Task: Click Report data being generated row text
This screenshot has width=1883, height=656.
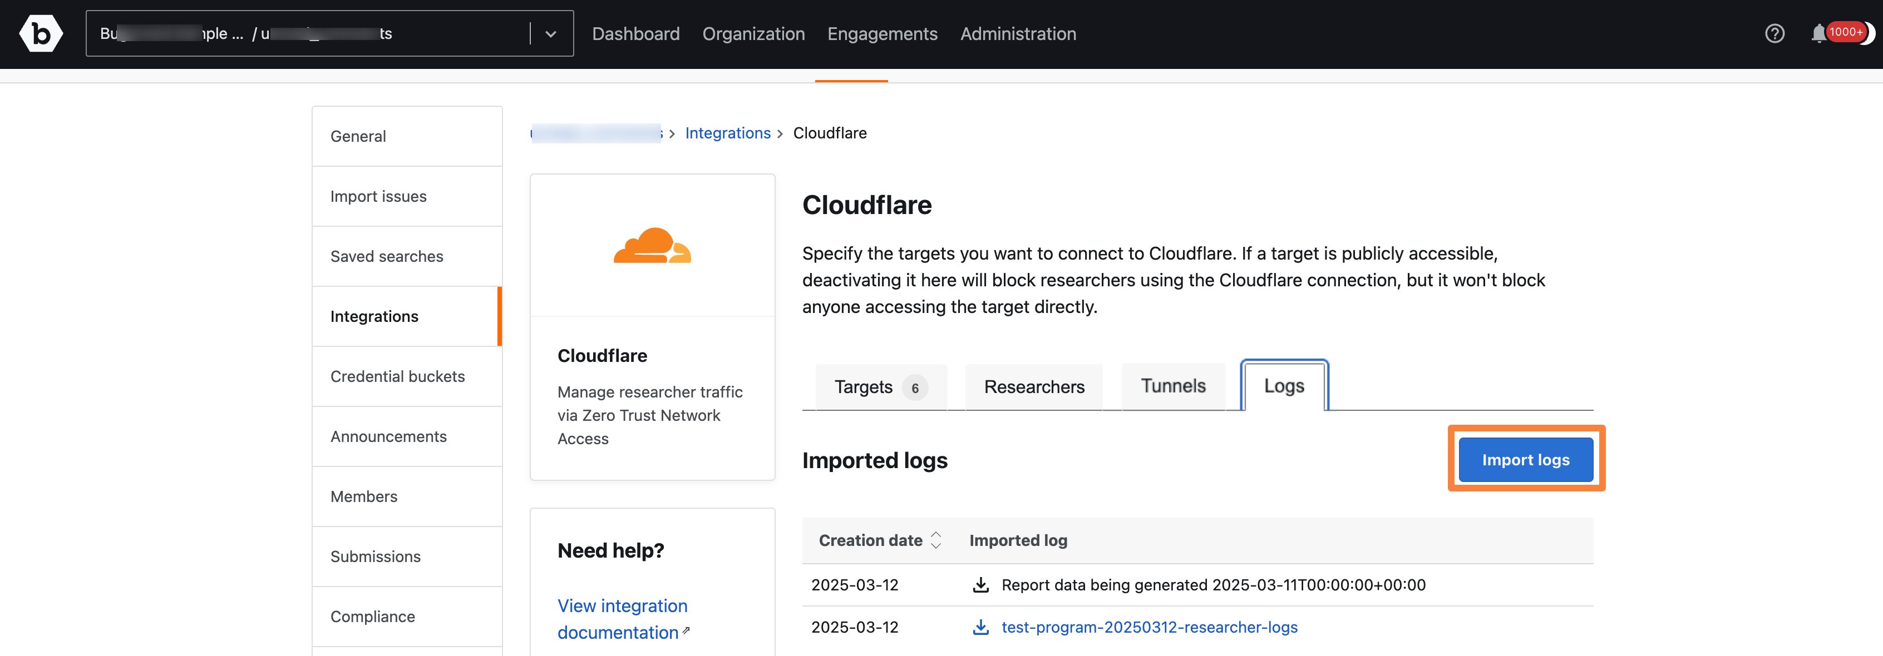Action: (1212, 584)
